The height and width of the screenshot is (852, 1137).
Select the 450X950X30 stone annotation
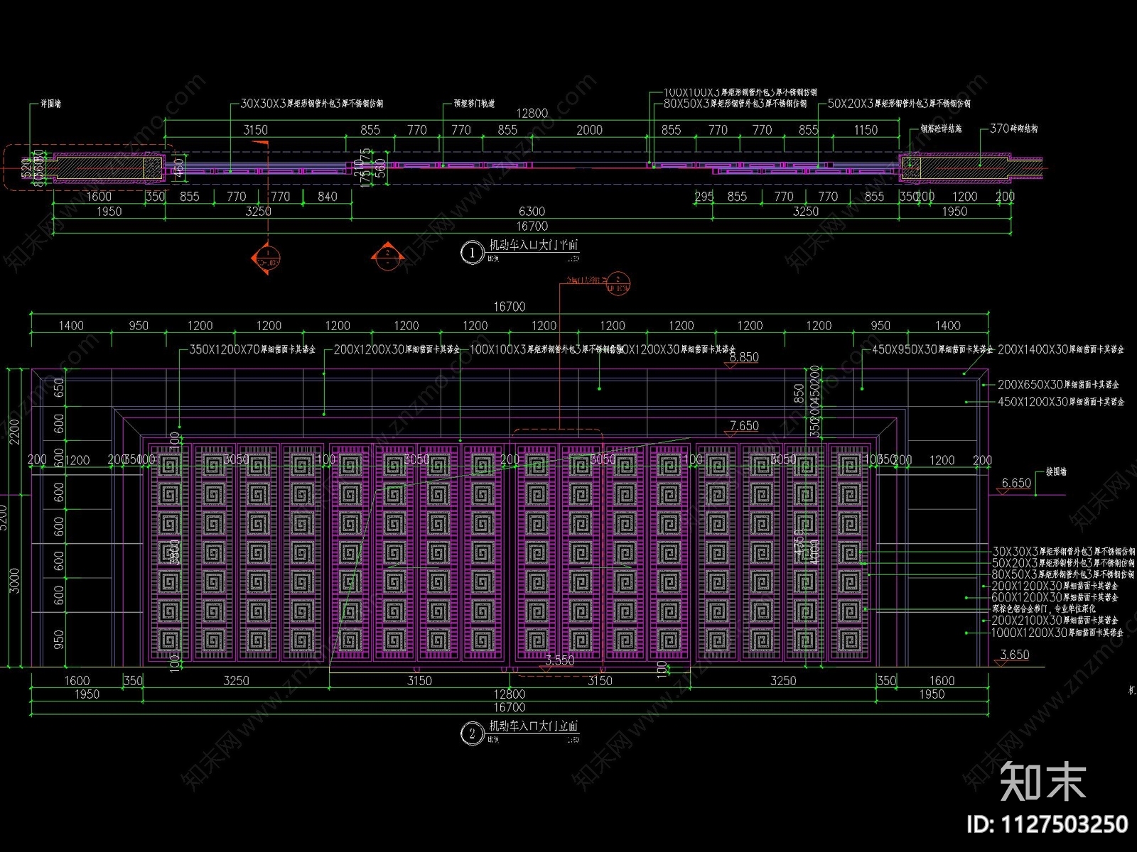[932, 349]
